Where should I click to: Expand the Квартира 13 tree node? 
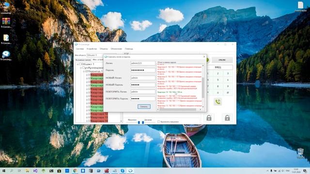87,117
